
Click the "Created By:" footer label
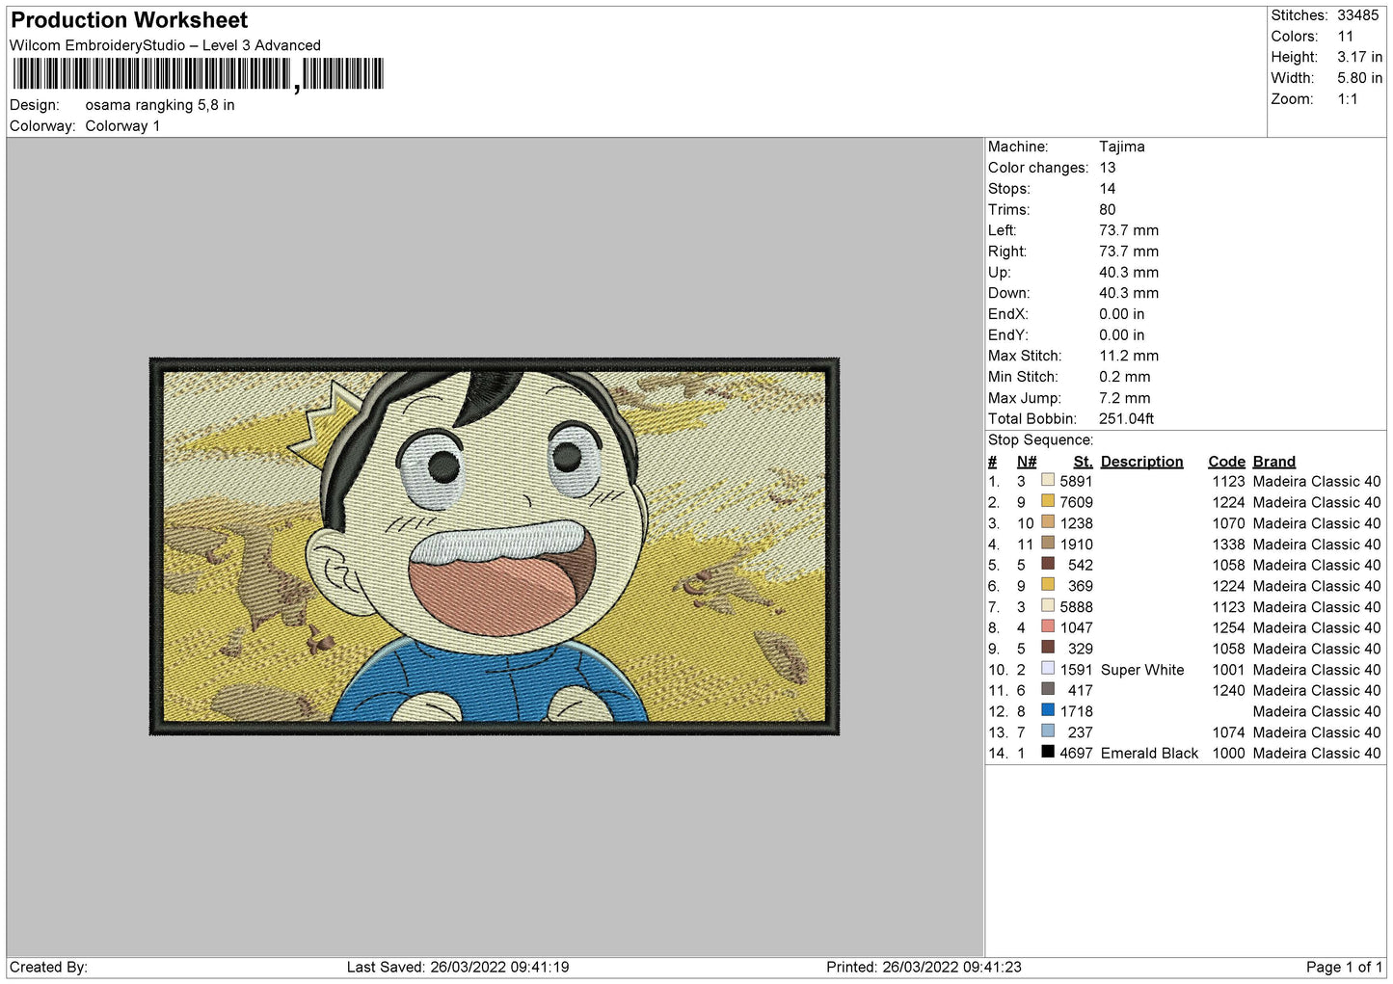tap(48, 967)
